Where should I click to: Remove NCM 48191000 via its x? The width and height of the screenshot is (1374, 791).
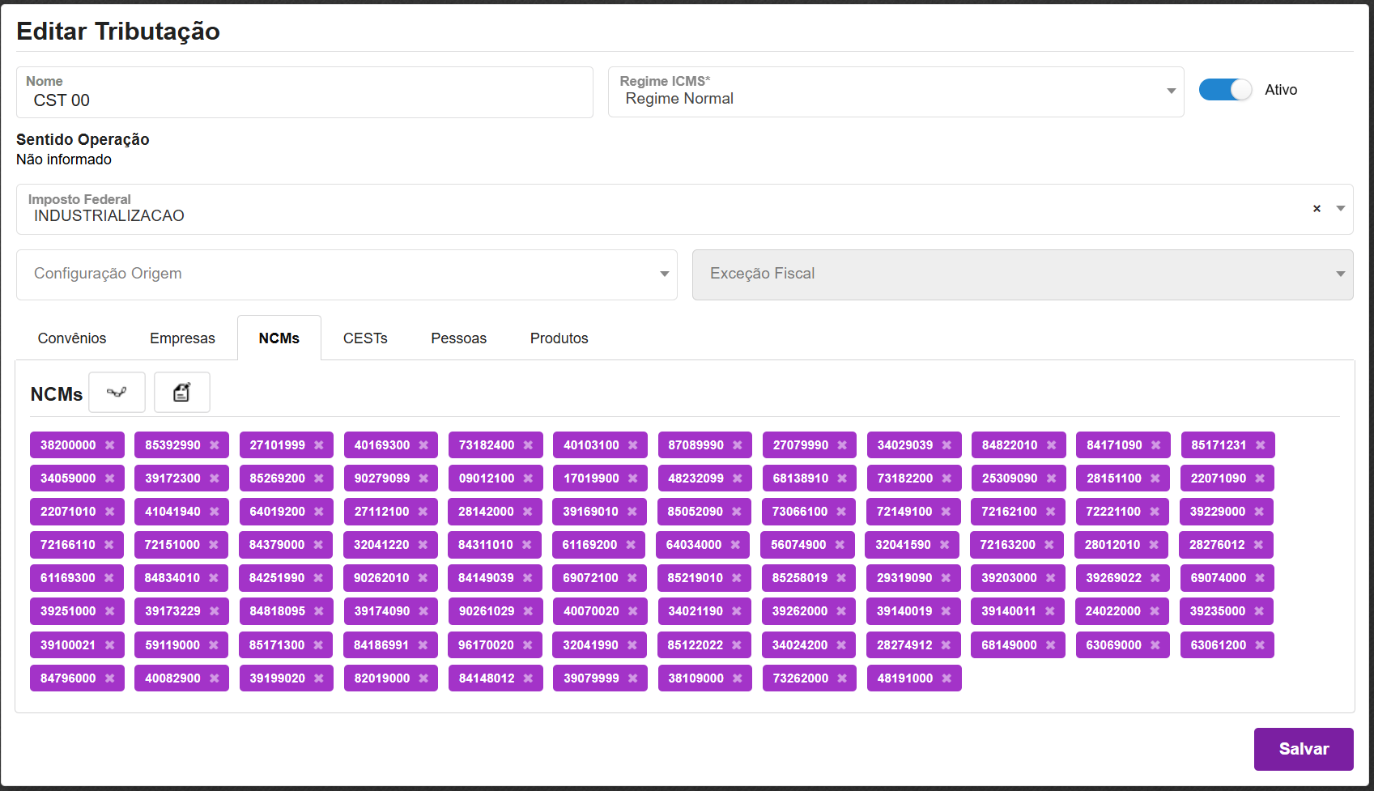pyautogui.click(x=946, y=678)
